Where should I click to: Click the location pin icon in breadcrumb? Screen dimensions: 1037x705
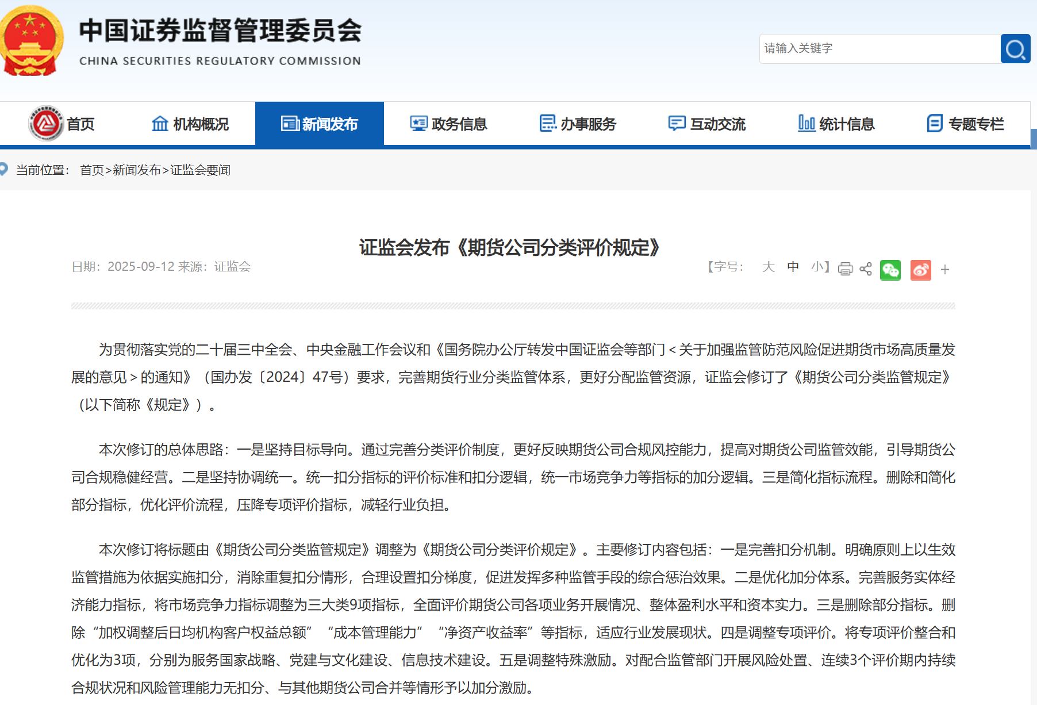[3, 169]
